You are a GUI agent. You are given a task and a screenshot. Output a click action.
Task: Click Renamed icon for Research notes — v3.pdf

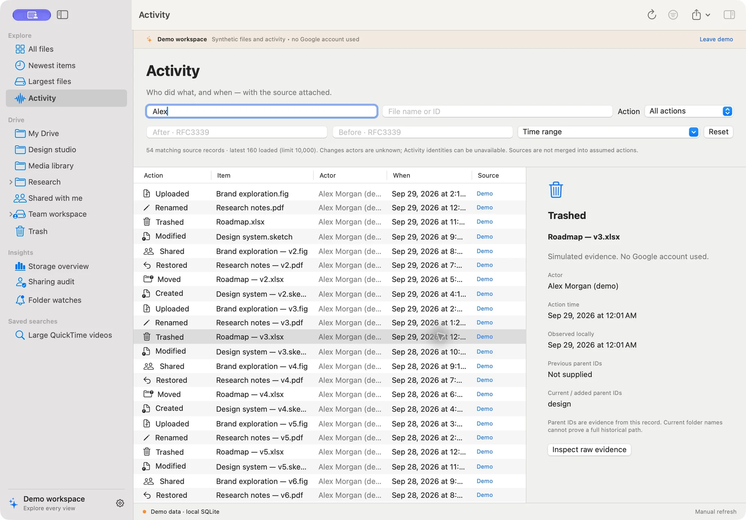[147, 323]
